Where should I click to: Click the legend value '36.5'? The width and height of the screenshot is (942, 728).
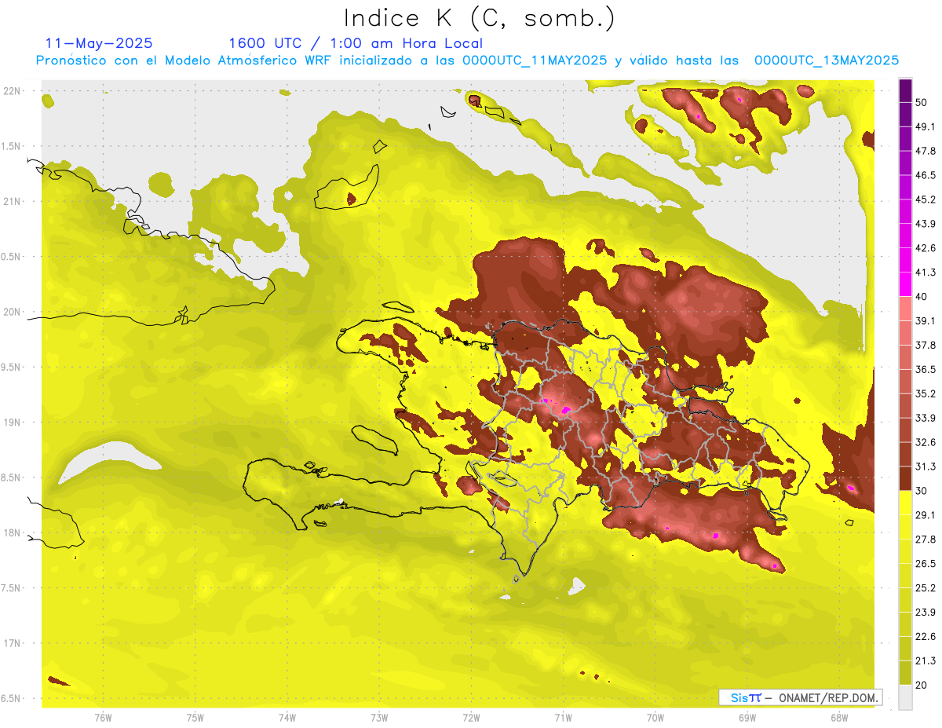point(926,369)
